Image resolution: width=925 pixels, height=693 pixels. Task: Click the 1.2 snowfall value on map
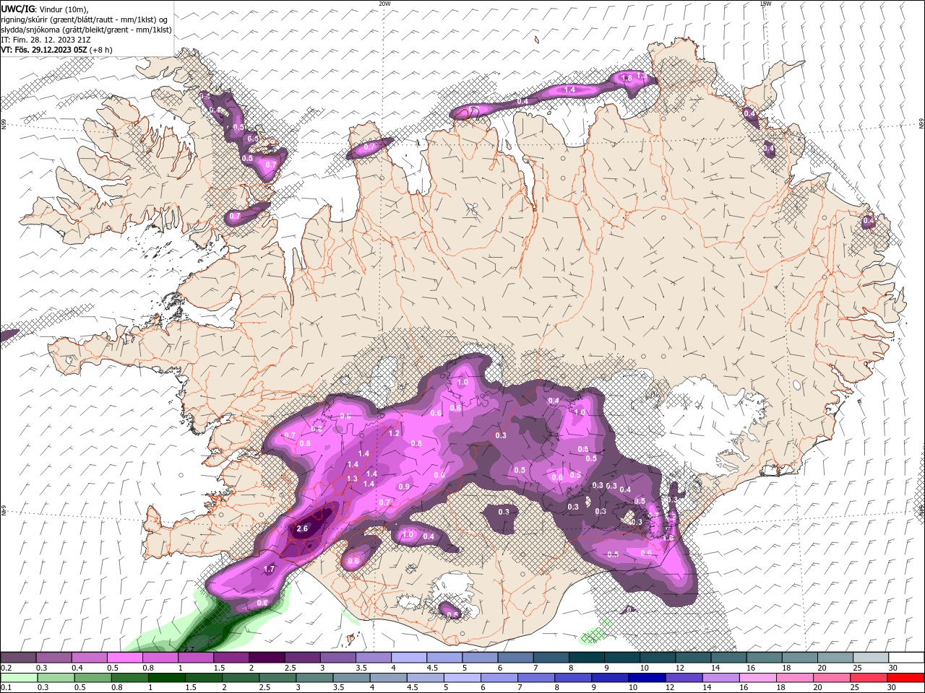[394, 434]
